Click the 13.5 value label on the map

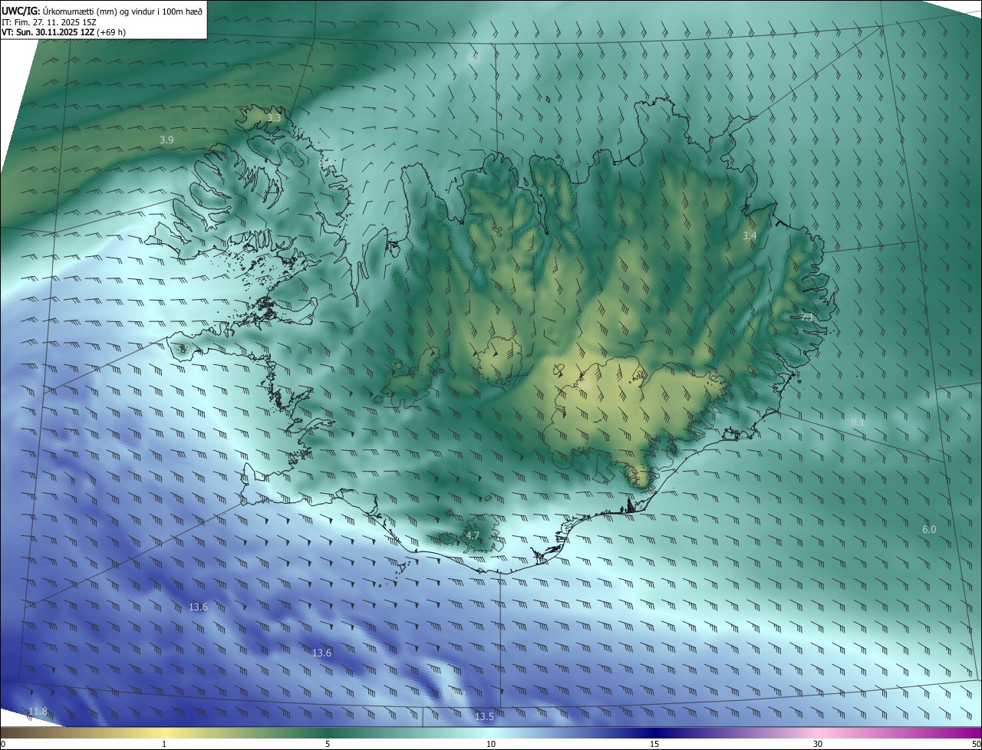coord(484,717)
